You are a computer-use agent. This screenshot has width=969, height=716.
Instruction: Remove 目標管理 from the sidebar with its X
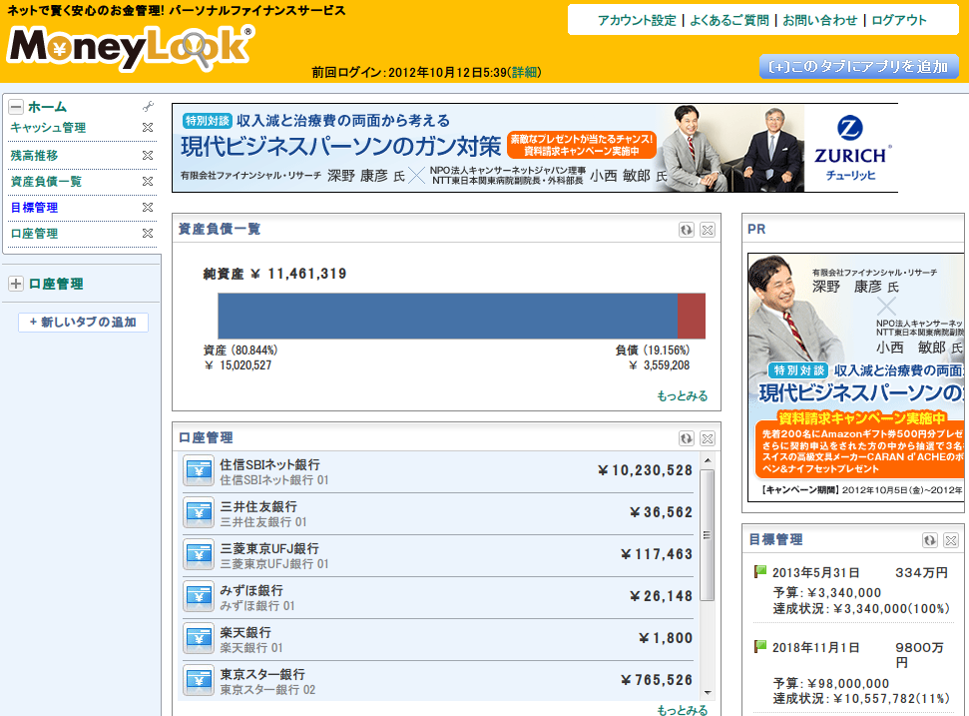tap(147, 207)
